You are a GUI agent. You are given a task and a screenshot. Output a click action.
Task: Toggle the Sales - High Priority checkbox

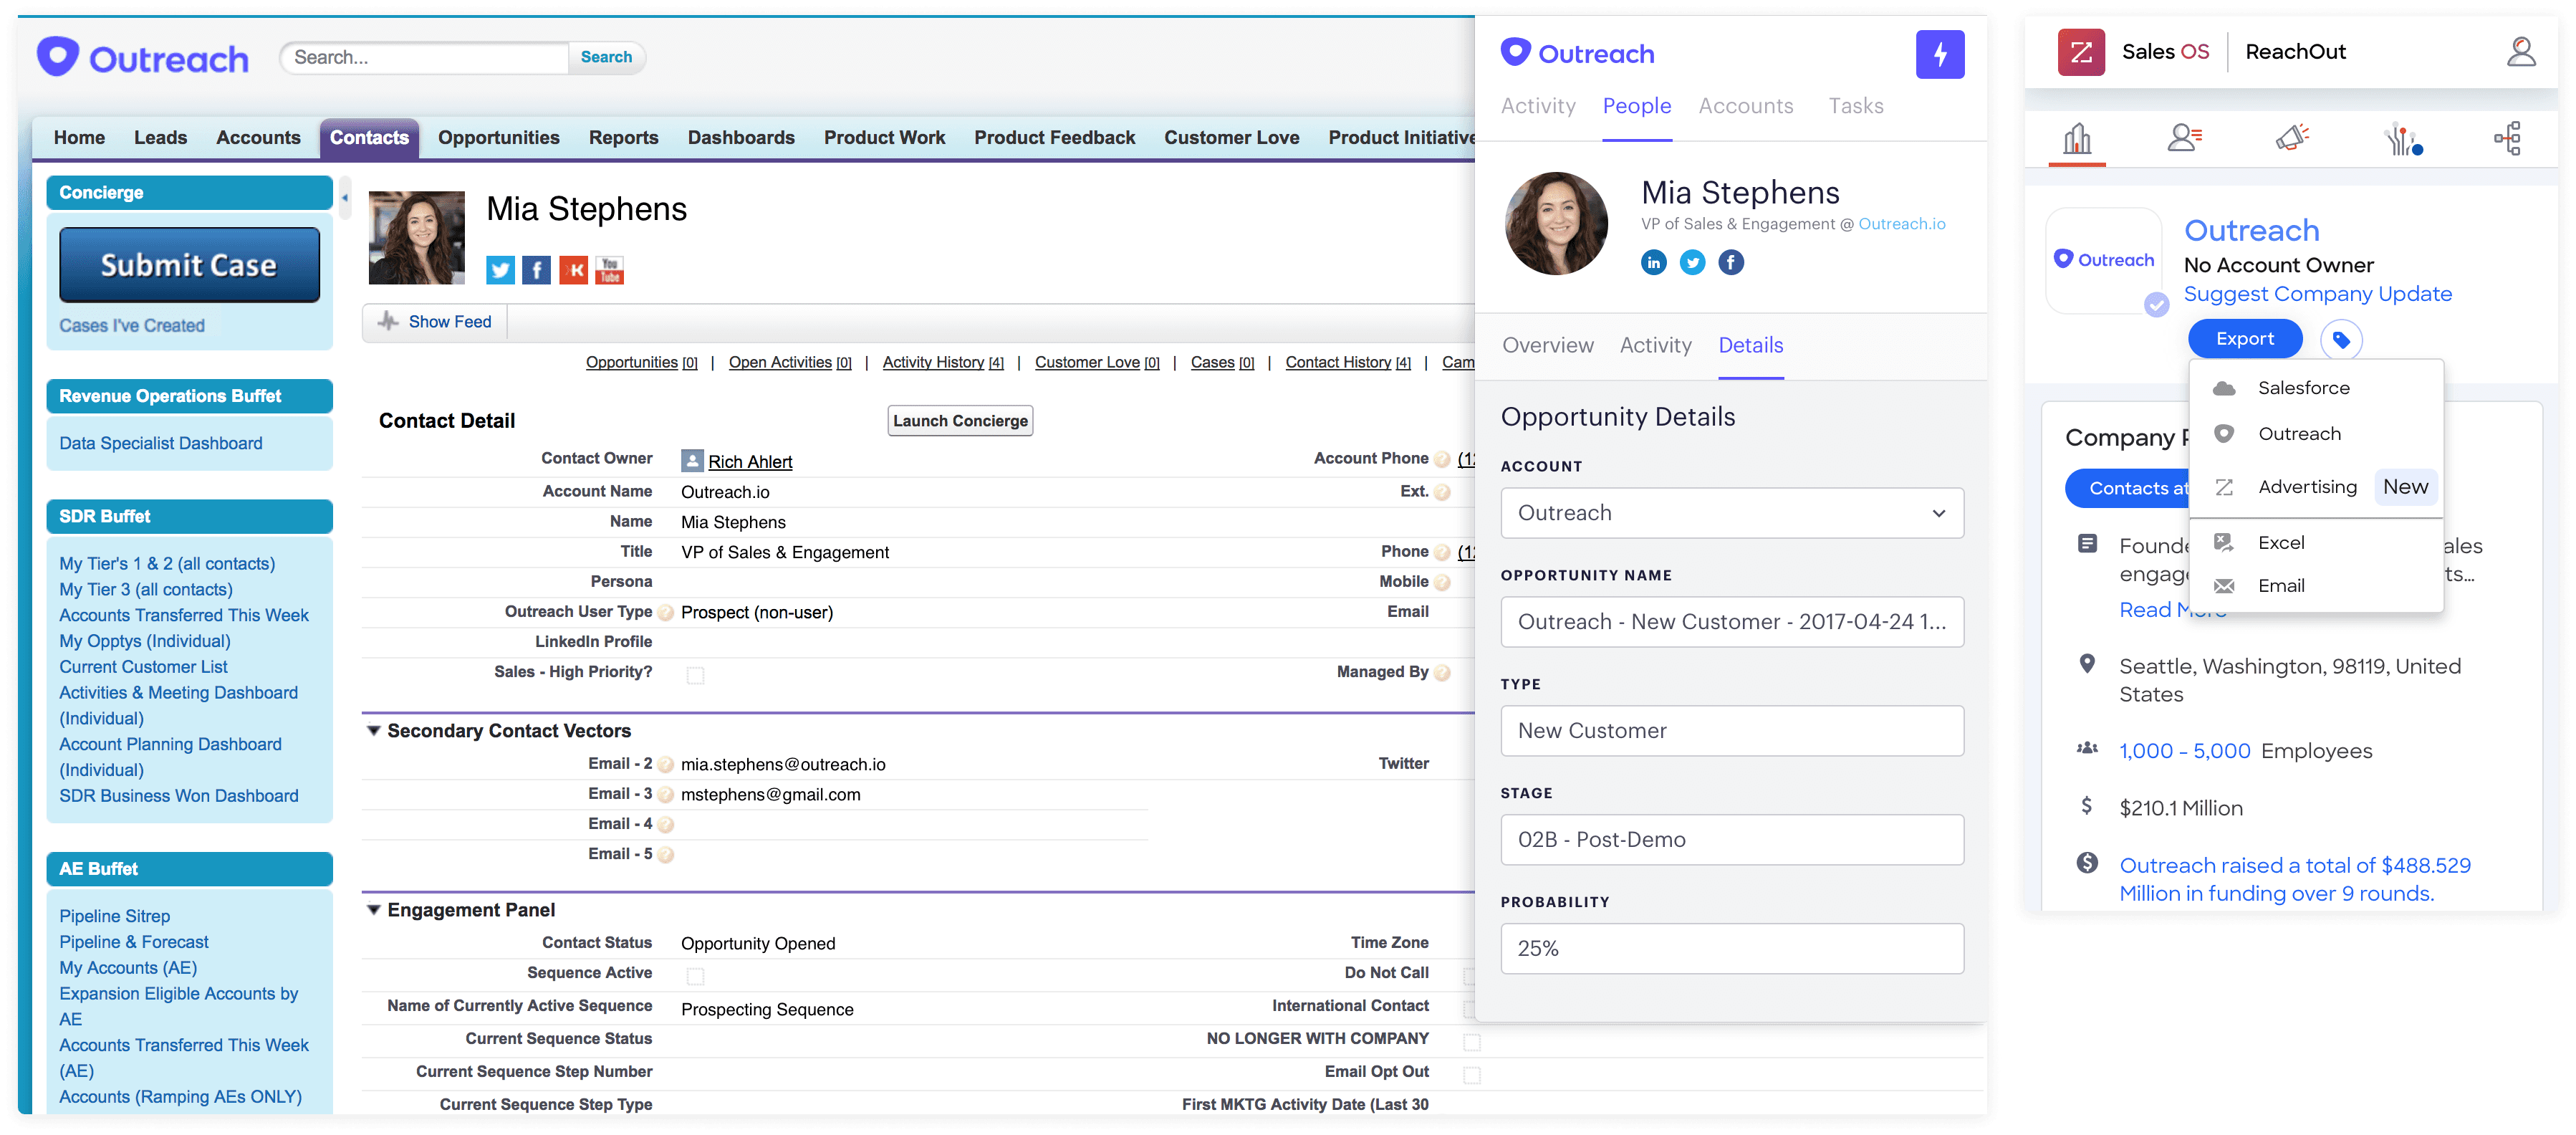pyautogui.click(x=695, y=676)
